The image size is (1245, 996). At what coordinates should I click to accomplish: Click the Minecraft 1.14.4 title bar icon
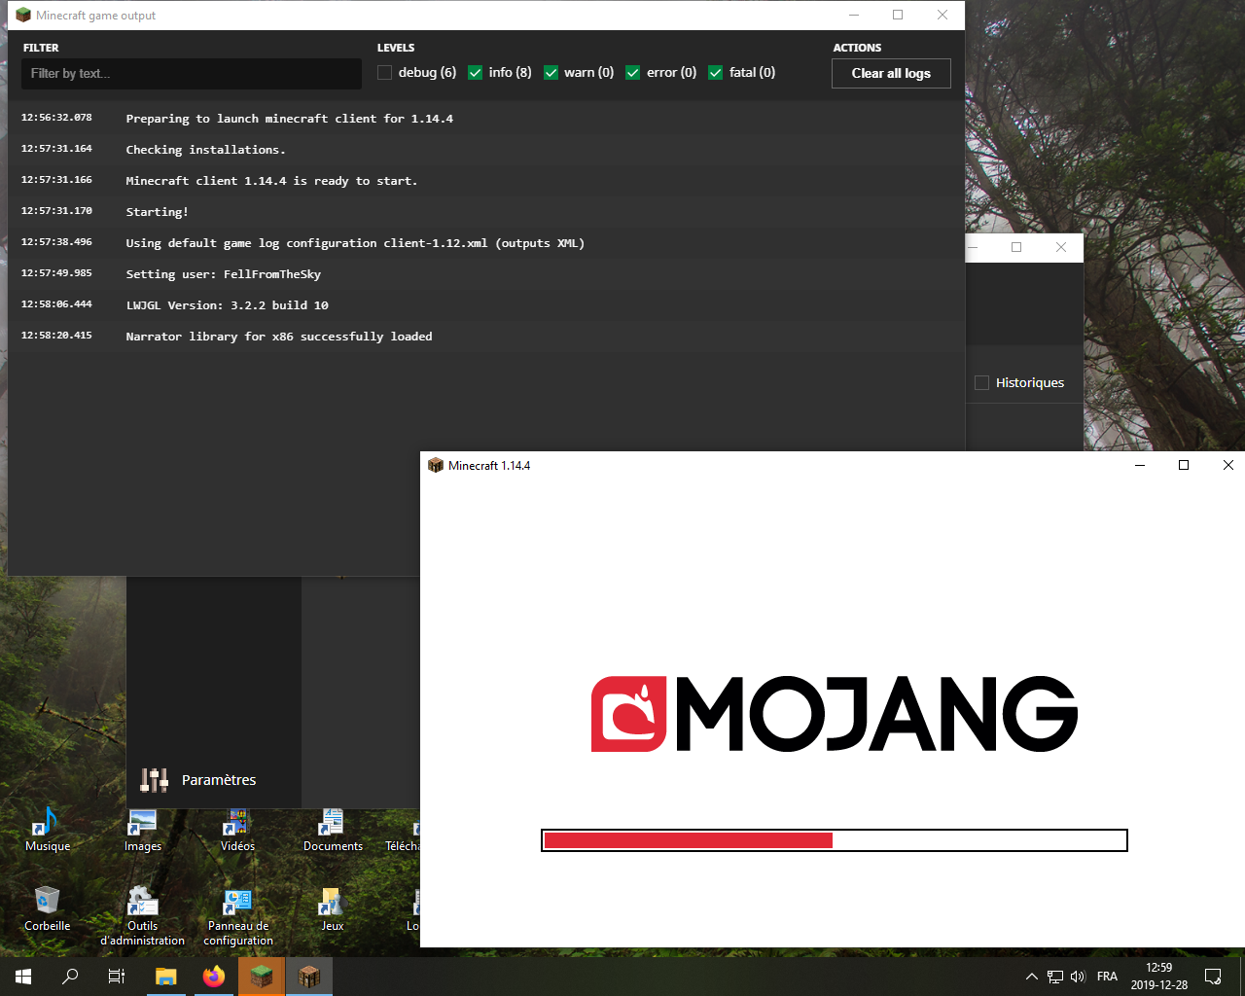click(x=436, y=466)
